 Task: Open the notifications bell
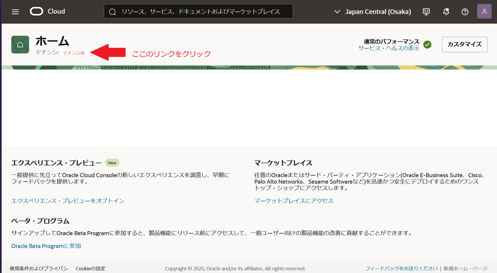[x=446, y=12]
